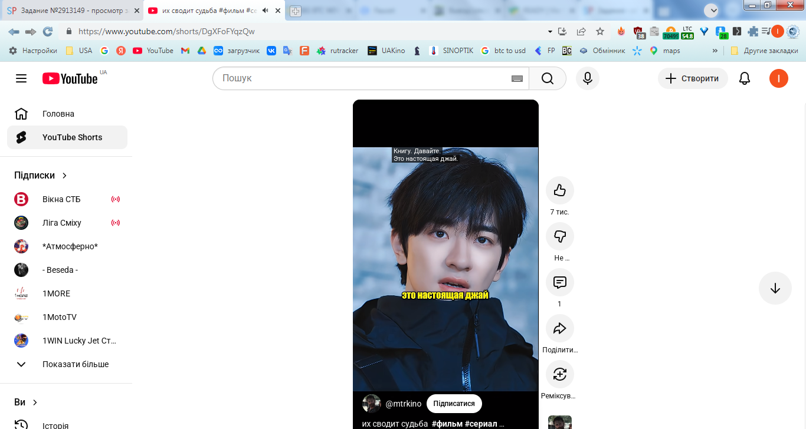806x429 pixels.
Task: Bookmark this page with the star
Action: pyautogui.click(x=600, y=31)
